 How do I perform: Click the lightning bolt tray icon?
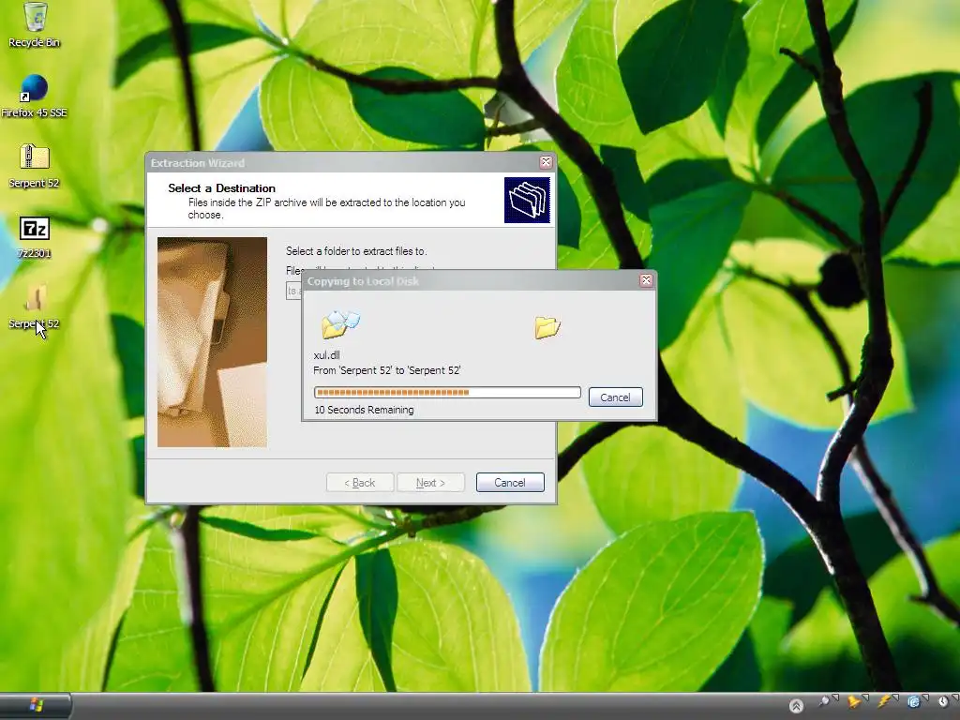883,701
